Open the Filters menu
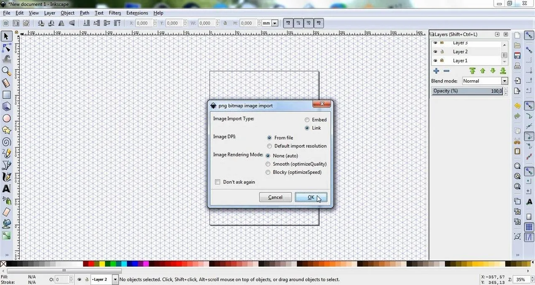This screenshot has width=535, height=285. tap(115, 13)
